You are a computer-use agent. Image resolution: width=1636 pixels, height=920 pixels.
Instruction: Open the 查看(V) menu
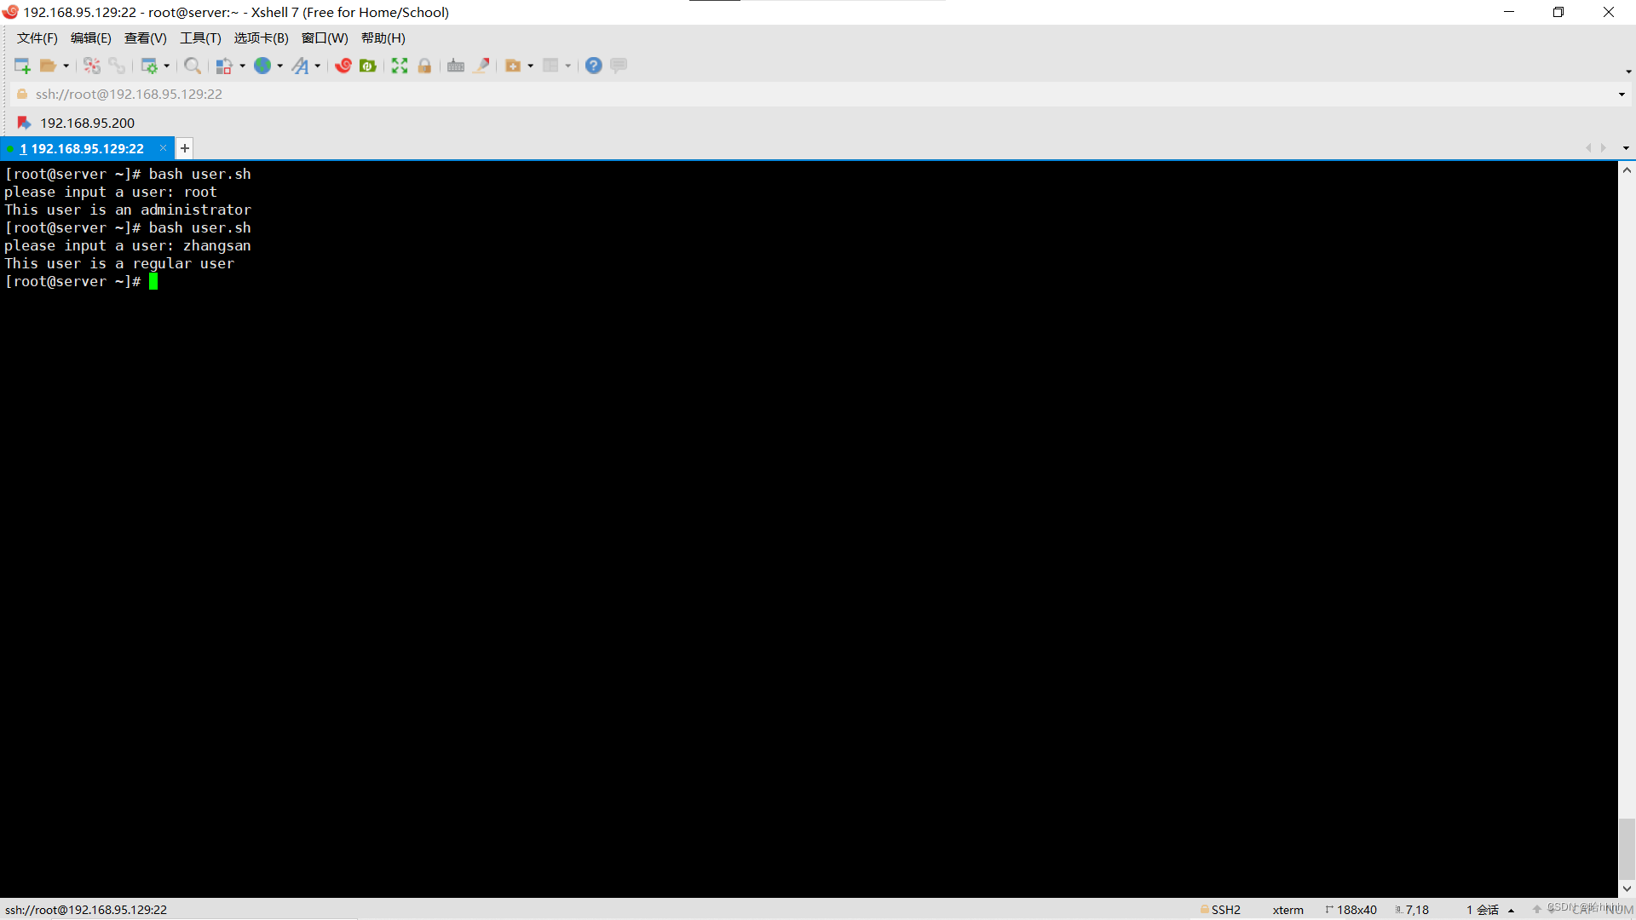145,38
